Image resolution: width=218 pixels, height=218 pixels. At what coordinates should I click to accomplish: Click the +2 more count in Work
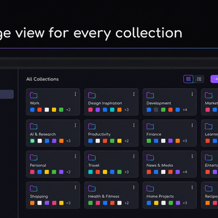point(68,110)
